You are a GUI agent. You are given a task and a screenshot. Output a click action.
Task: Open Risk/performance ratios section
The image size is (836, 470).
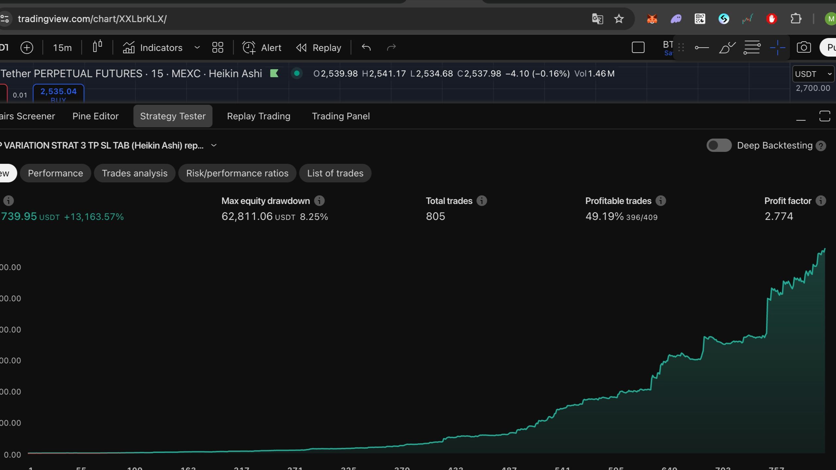pos(237,173)
